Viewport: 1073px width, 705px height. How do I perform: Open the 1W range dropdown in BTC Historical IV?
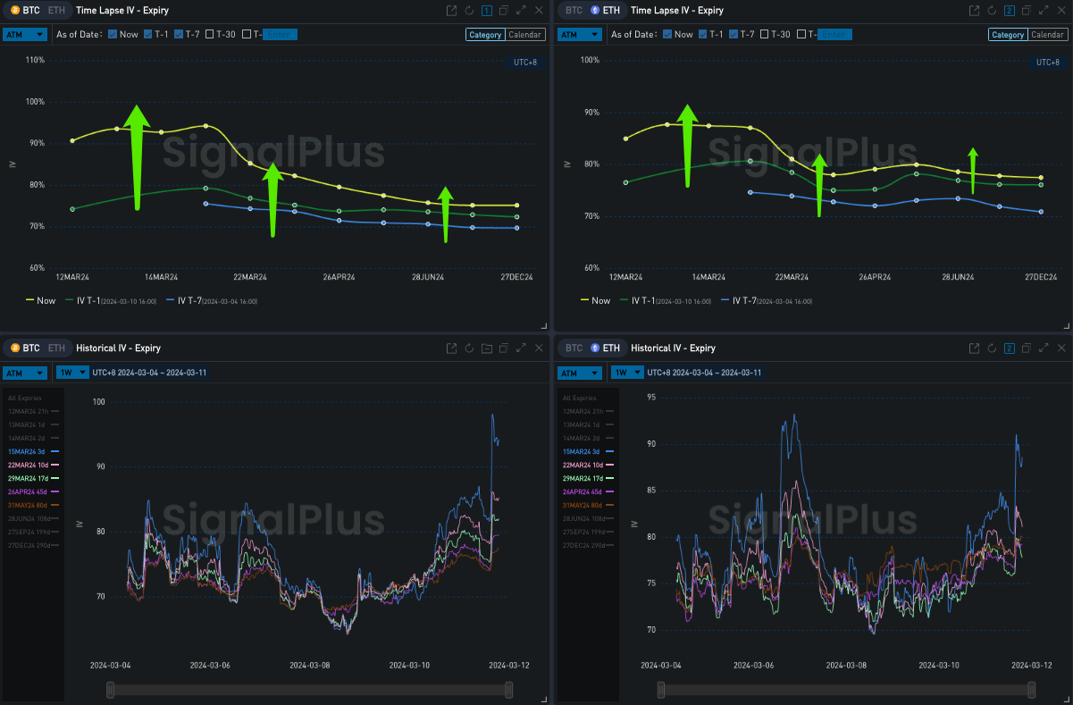pos(72,372)
